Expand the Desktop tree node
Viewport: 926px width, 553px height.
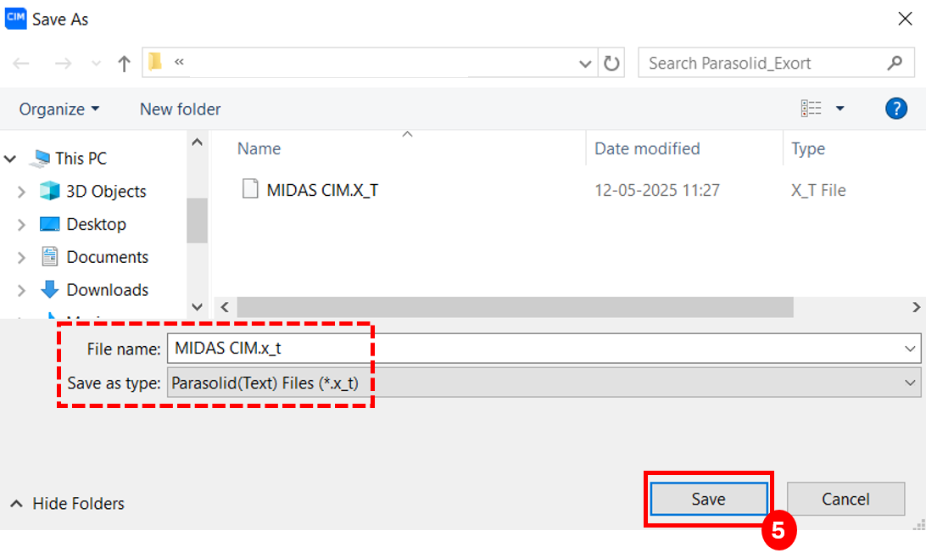click(21, 225)
